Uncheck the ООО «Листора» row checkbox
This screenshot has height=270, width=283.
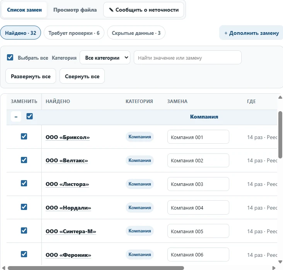coord(24,183)
